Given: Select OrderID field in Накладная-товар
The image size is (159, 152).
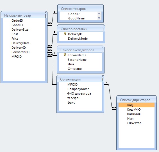Looking at the screenshot, I should [24, 21].
